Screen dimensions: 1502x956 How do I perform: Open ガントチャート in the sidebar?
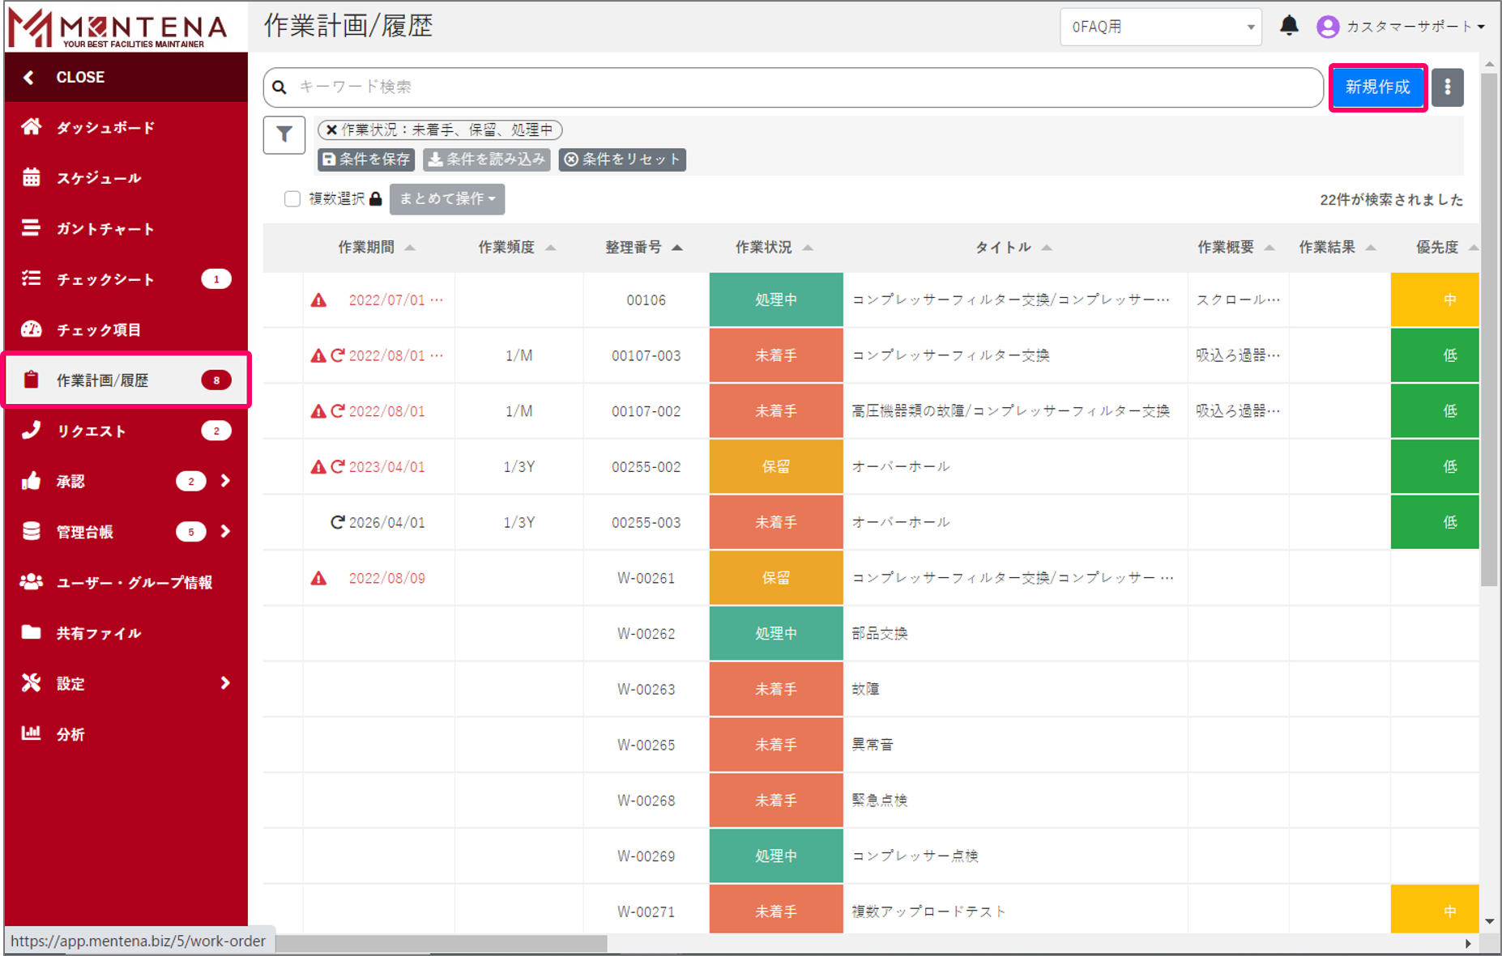tap(105, 229)
